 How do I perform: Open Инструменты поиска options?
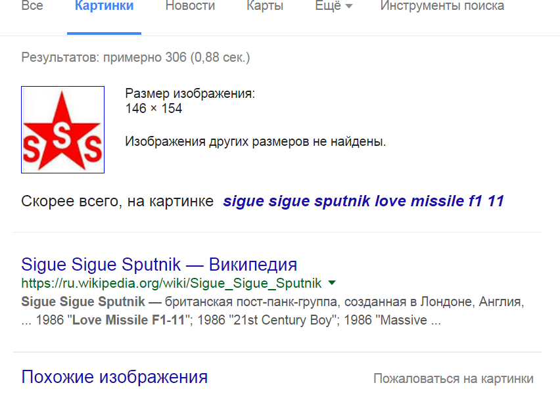pyautogui.click(x=442, y=6)
